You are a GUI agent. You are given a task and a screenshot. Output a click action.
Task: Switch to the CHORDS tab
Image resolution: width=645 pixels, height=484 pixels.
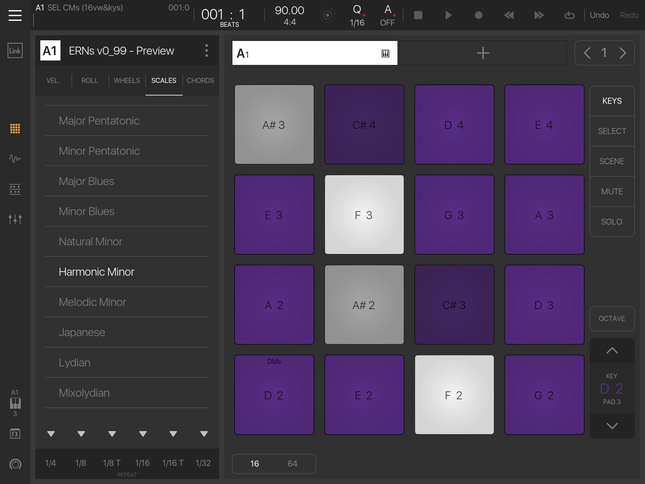point(200,80)
